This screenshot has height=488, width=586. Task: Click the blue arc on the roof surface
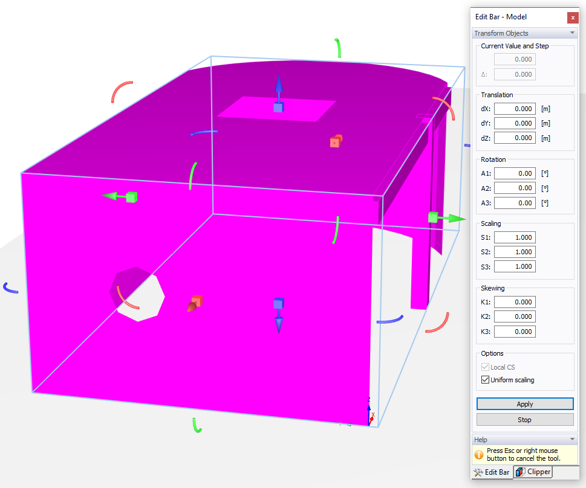pos(204,132)
